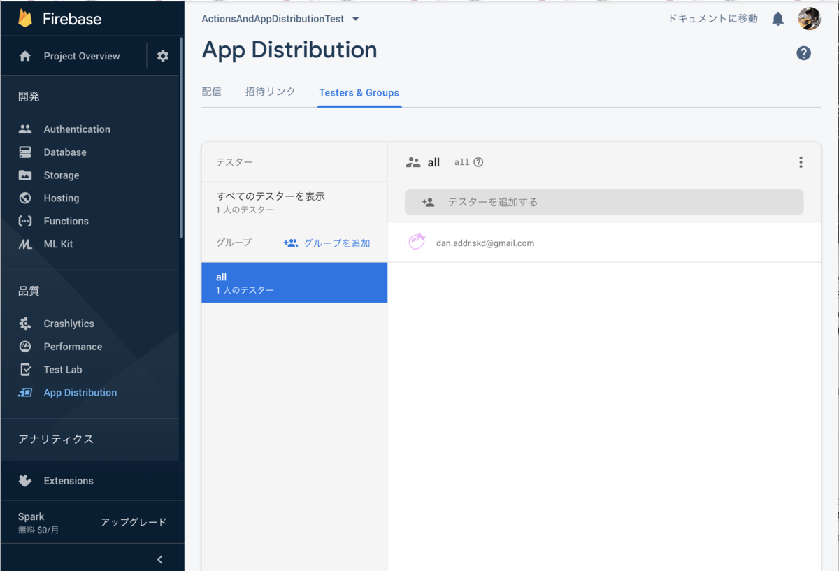Click the App Distribution sidebar icon

[25, 393]
